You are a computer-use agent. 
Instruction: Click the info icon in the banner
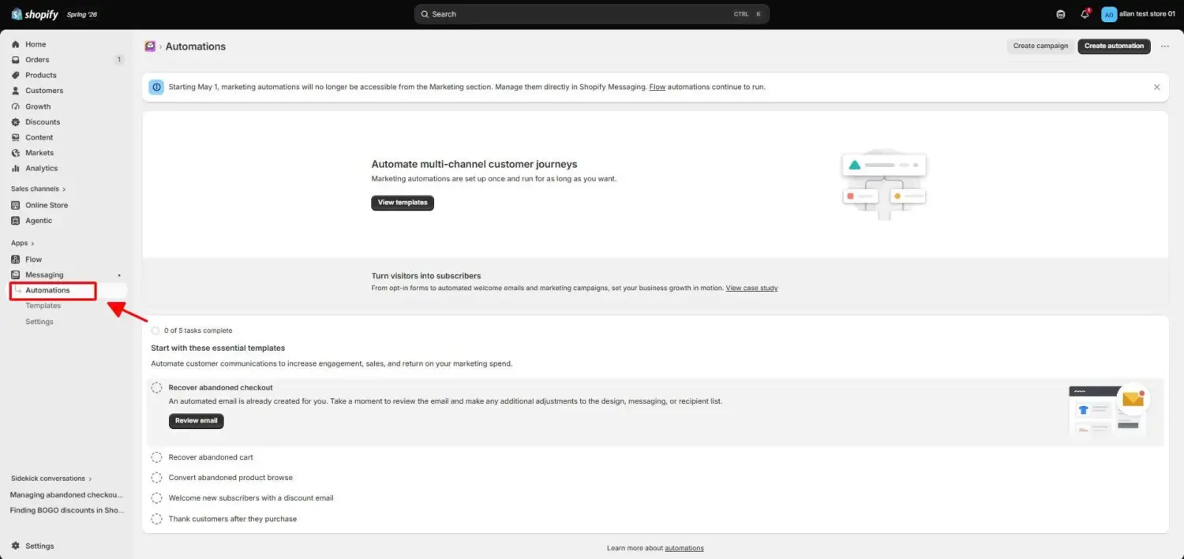156,87
